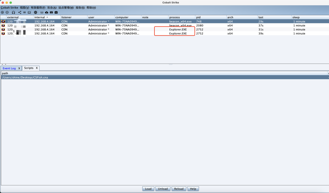Click beacon icon in row last seen 39s
Screen dimensions: 329x193
click(3, 33)
